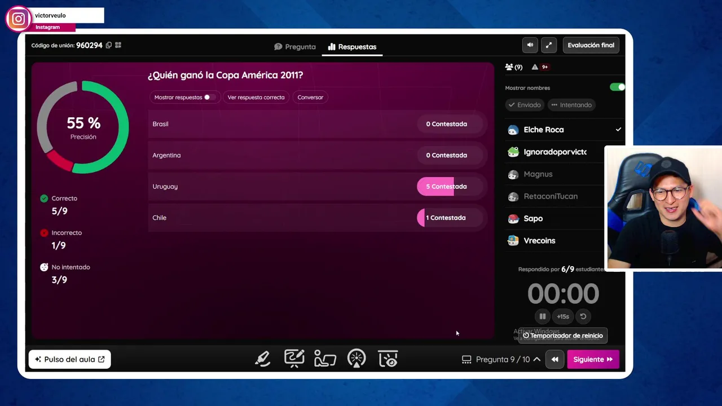Image resolution: width=722 pixels, height=406 pixels.
Task: Click the green Correcto check icon
Action: point(44,198)
